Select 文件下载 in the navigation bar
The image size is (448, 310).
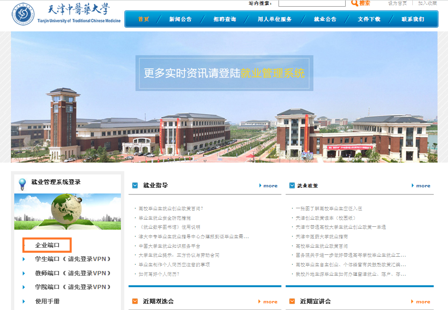tap(369, 19)
